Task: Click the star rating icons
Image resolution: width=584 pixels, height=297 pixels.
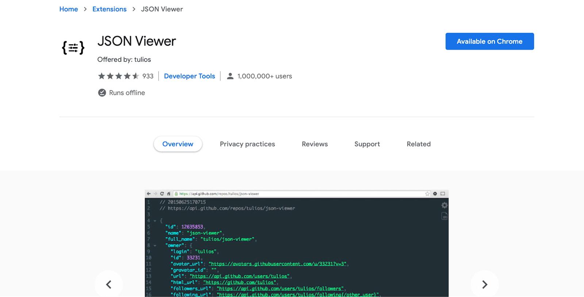Action: 119,76
